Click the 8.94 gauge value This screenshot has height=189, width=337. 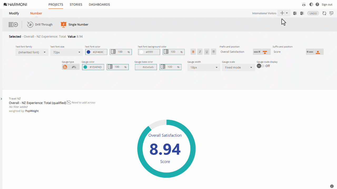[165, 149]
